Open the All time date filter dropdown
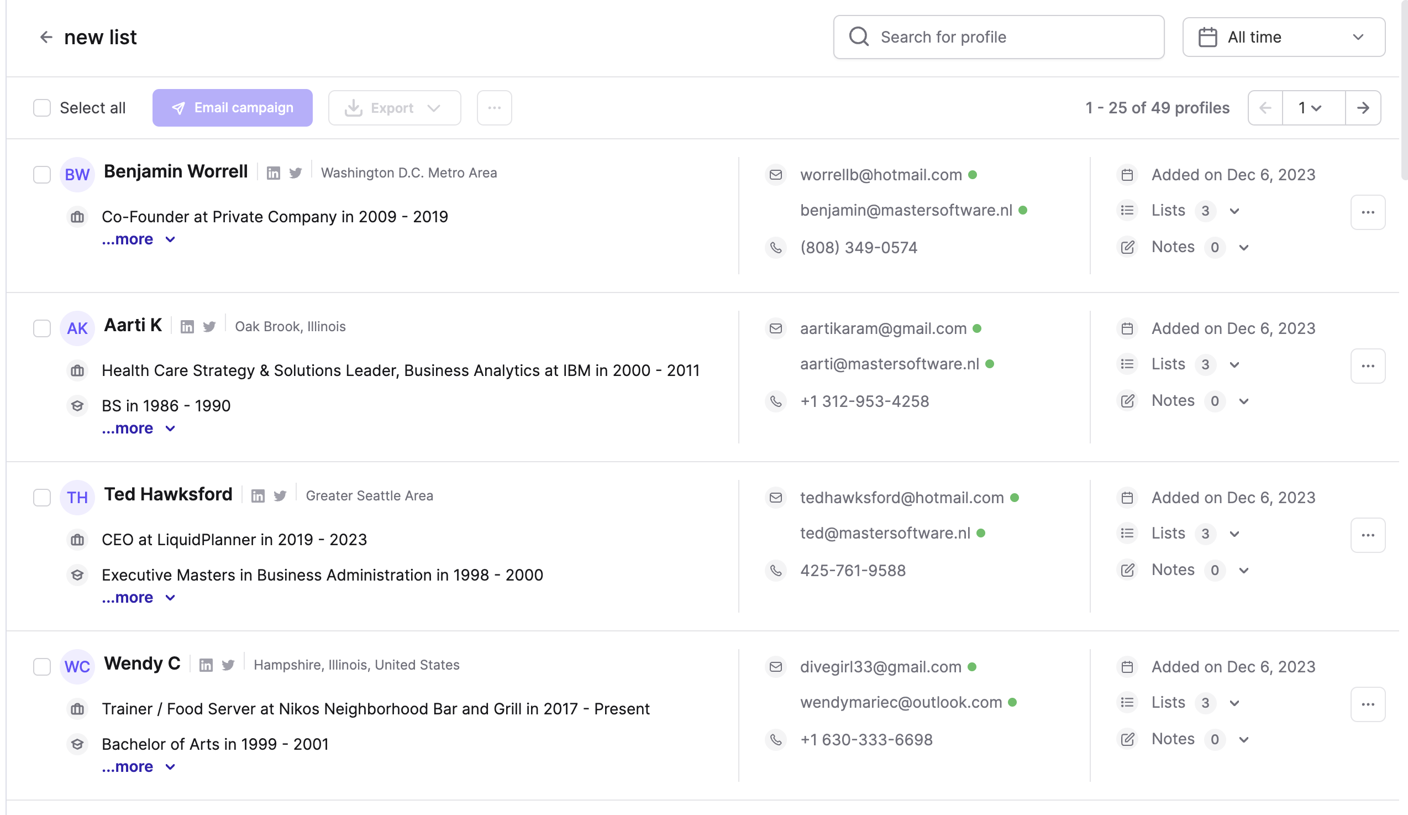Screen dimensions: 1408x815 1283,37
